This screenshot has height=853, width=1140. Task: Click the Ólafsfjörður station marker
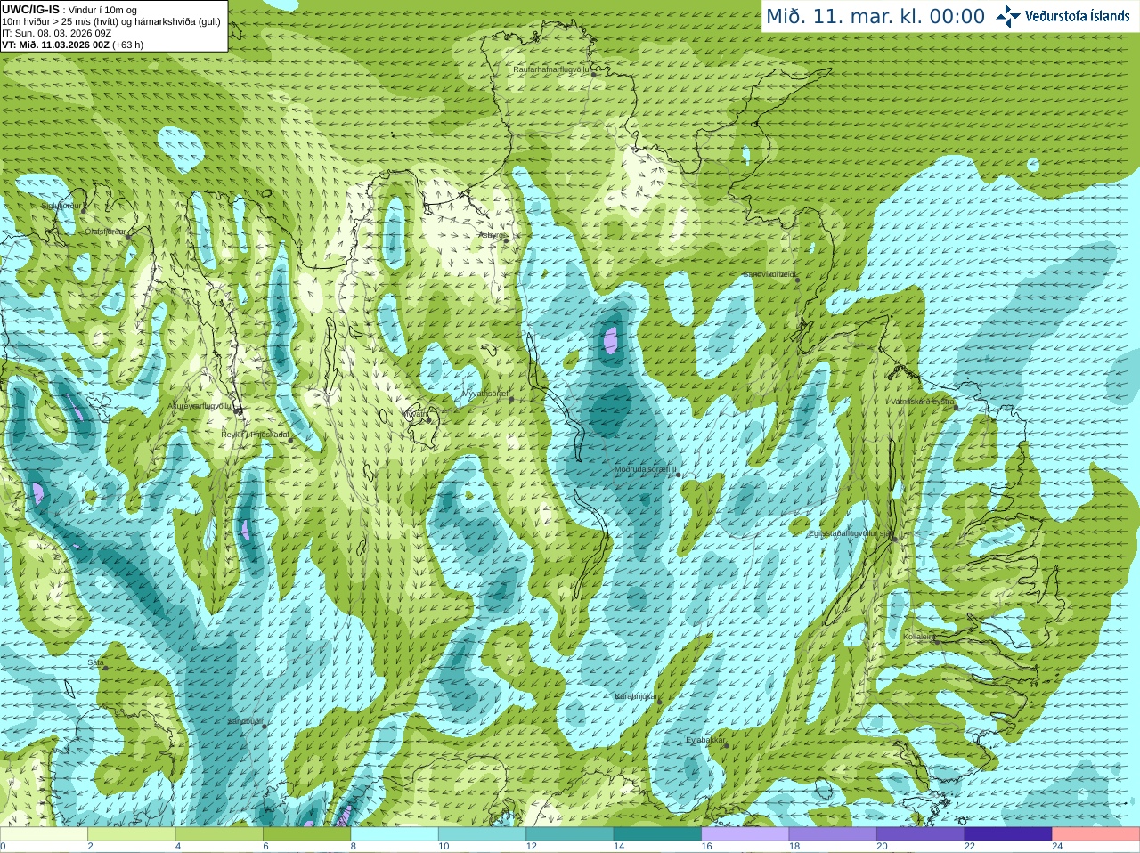(128, 237)
